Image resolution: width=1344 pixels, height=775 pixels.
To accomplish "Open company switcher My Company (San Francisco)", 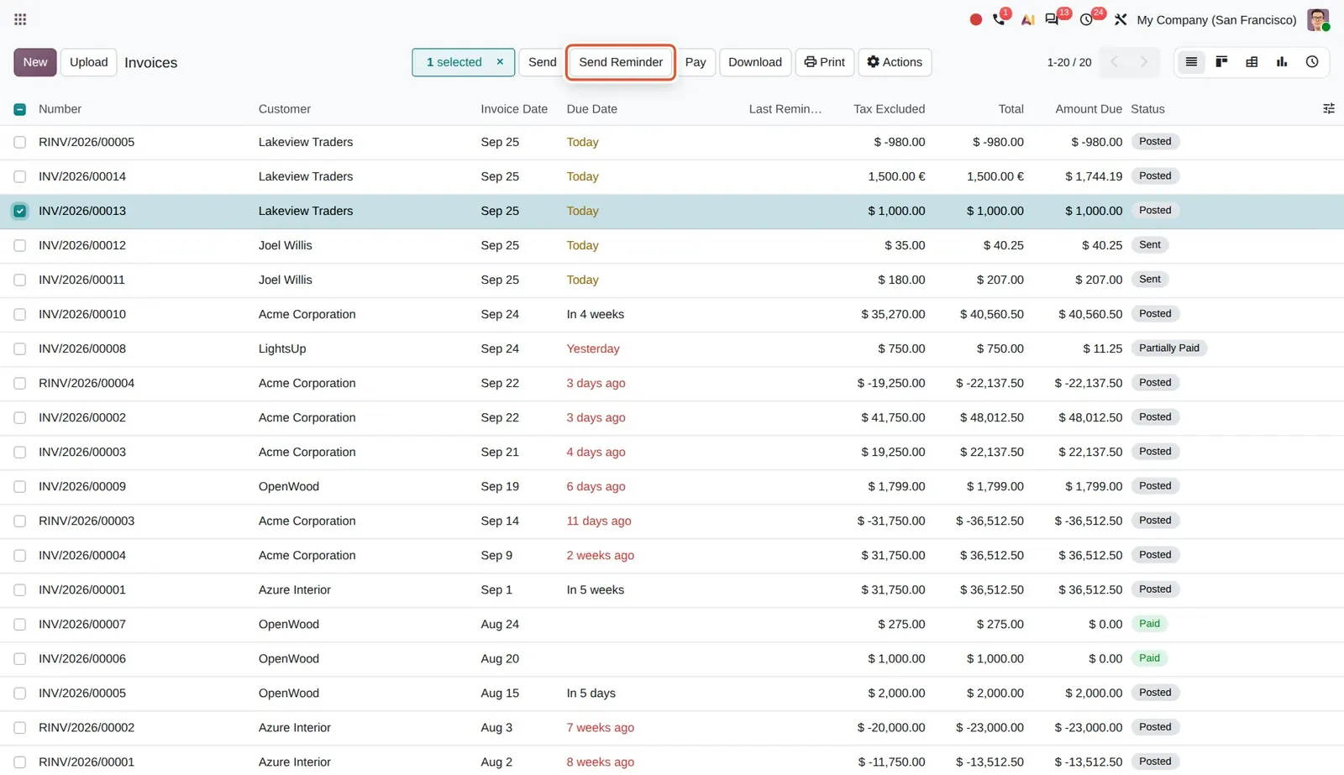I will 1216,20.
